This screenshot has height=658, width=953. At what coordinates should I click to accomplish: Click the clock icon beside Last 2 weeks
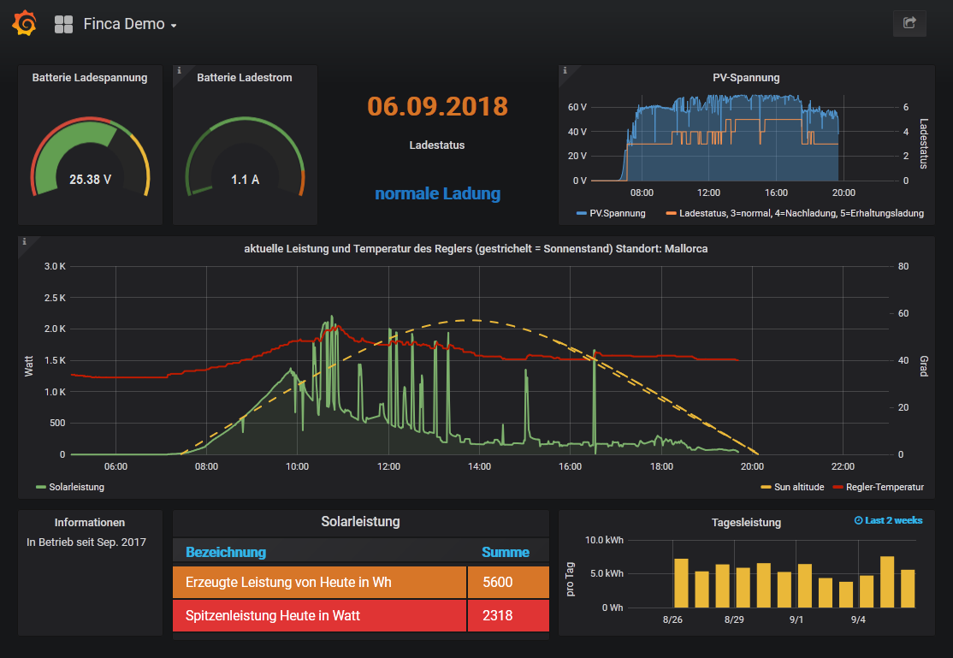(x=858, y=520)
